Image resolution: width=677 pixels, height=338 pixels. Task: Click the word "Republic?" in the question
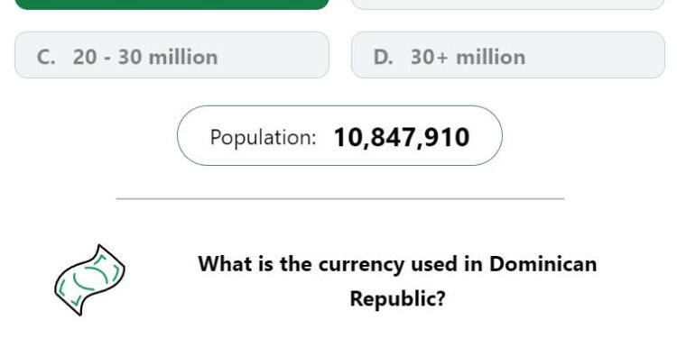(x=397, y=298)
